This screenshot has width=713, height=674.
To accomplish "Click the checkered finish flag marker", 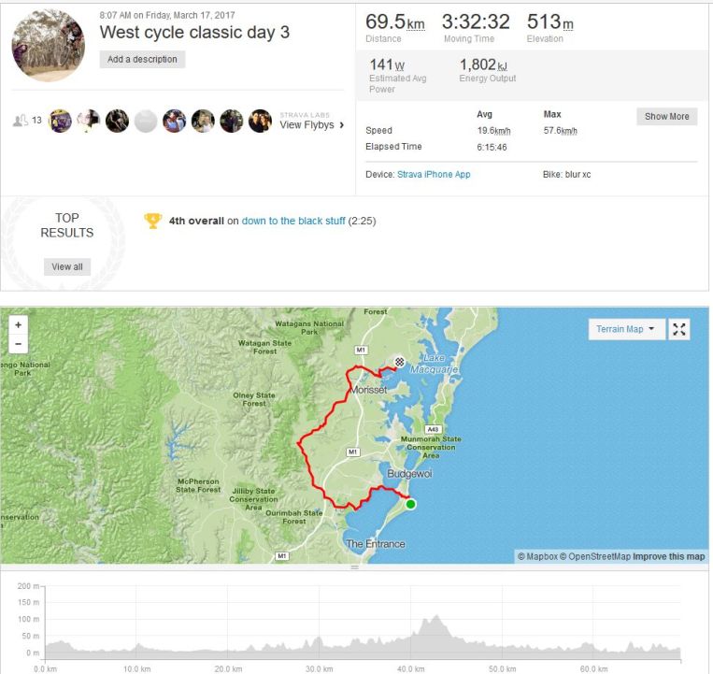I will [x=400, y=363].
